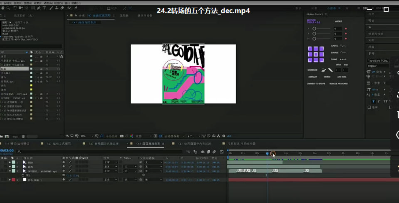This screenshot has width=399, height=203.
Task: Open the graph editor icon in timeline
Action: point(222,152)
